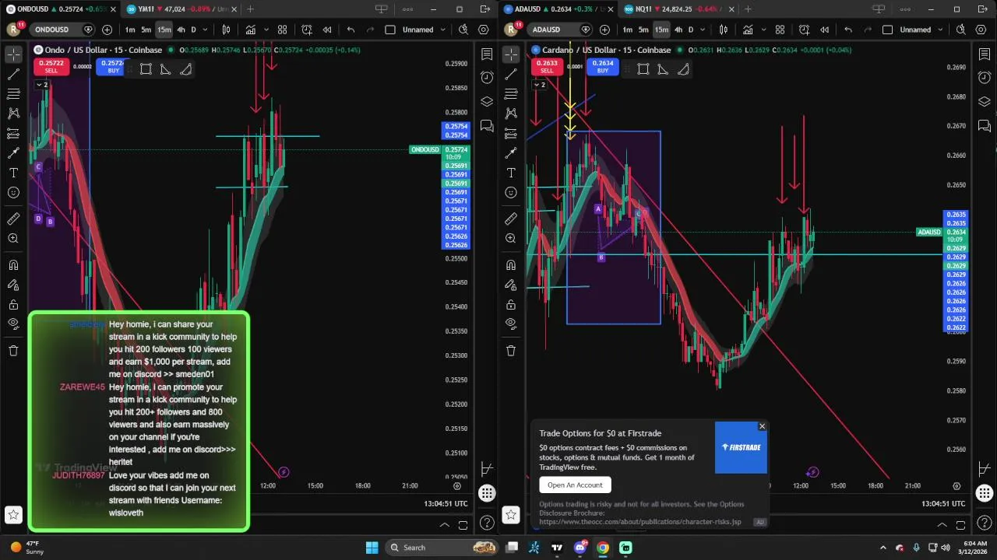
Task: Start bar replay in ONDOUSD window
Action: (x=327, y=30)
